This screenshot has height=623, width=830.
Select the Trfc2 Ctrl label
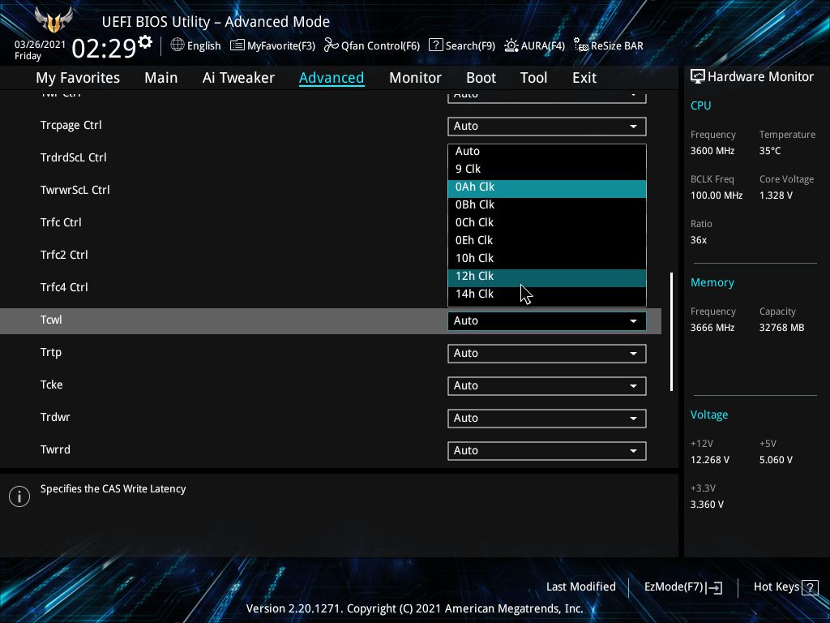[64, 255]
